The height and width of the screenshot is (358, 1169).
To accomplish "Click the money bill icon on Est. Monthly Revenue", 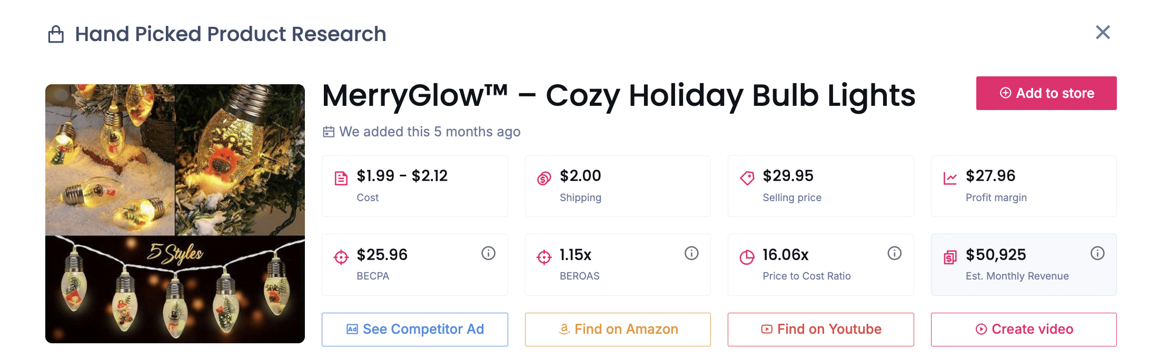I will point(949,256).
